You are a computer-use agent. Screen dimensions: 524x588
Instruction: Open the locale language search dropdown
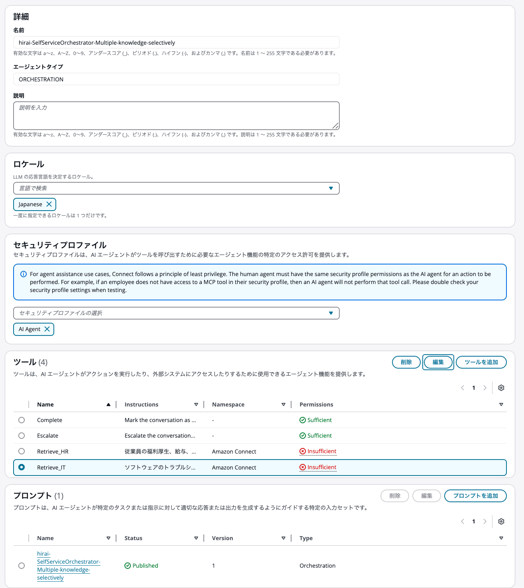click(176, 188)
